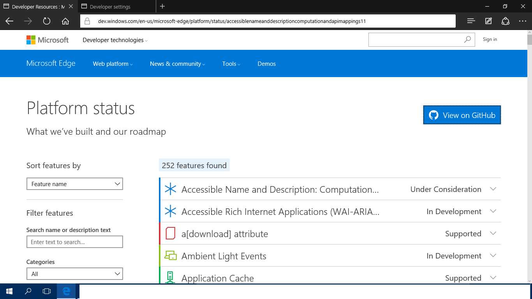Click the Under Consideration status text

pyautogui.click(x=446, y=189)
